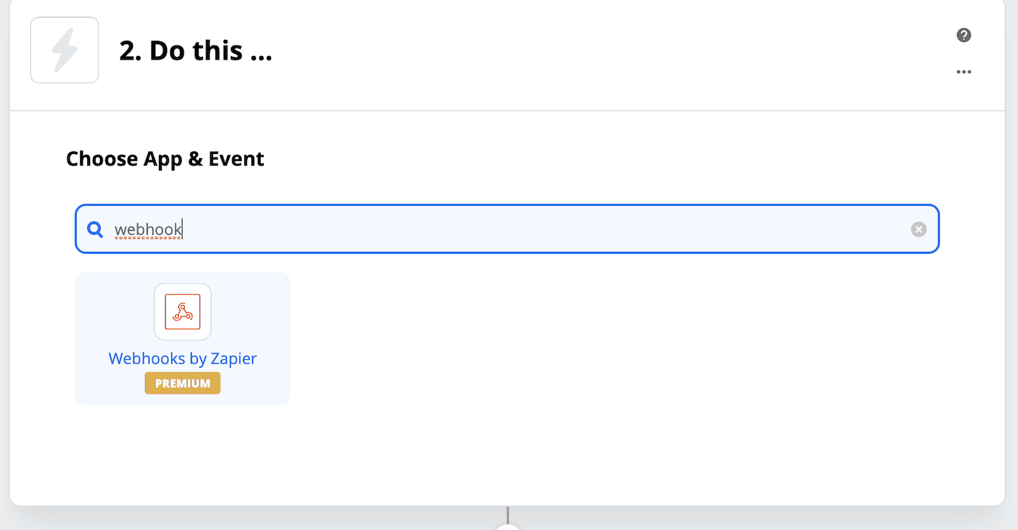
Task: Click the "2. Do this ..." step title
Action: click(x=195, y=51)
